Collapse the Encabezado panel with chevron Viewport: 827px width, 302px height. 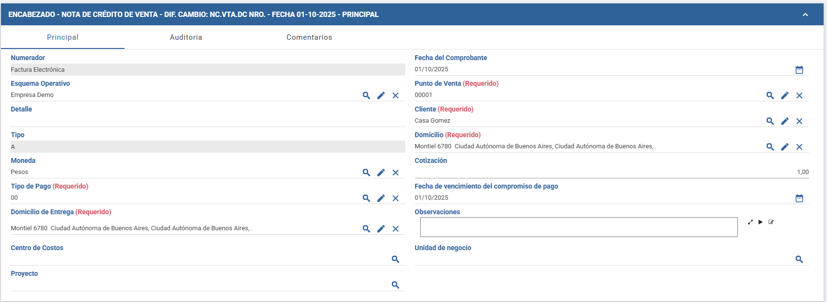pos(805,15)
